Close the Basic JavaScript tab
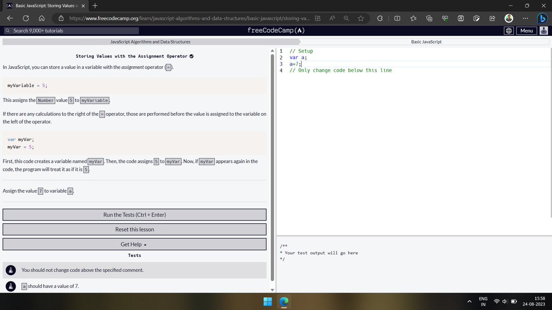This screenshot has height=310, width=552. coord(83,6)
